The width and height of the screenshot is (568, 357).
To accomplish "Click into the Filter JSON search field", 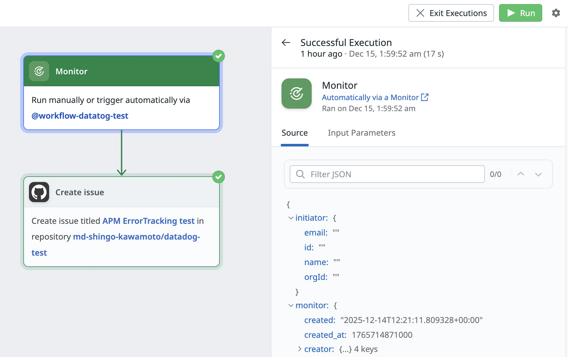I will [x=387, y=174].
